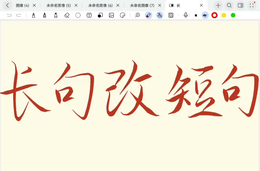This screenshot has width=260, height=171.
Task: Close the 未命名图像 (7) tab
Action: pos(160,6)
